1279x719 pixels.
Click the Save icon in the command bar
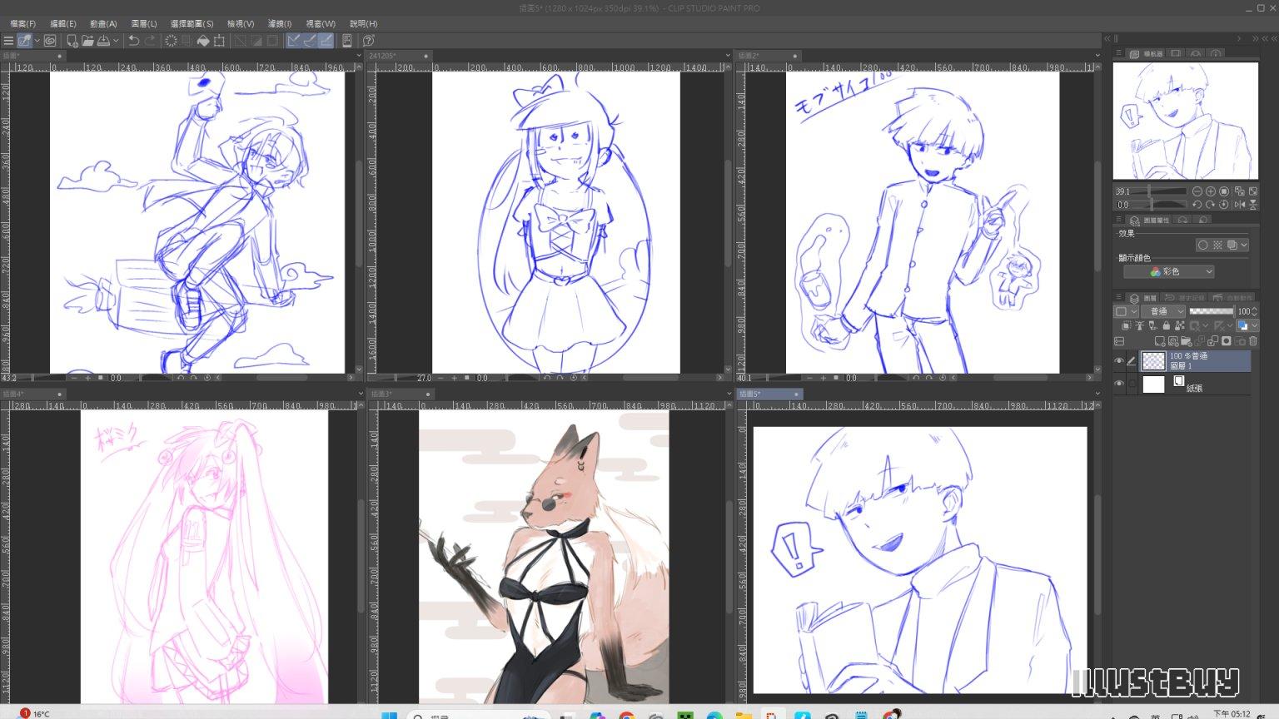point(104,41)
